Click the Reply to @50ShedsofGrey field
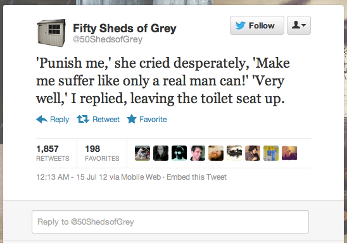Image resolution: width=347 pixels, height=243 pixels. click(x=170, y=221)
